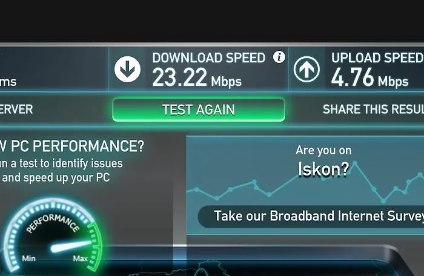424x276 pixels.
Task: Click the Iskon? provider name
Action: pyautogui.click(x=323, y=169)
